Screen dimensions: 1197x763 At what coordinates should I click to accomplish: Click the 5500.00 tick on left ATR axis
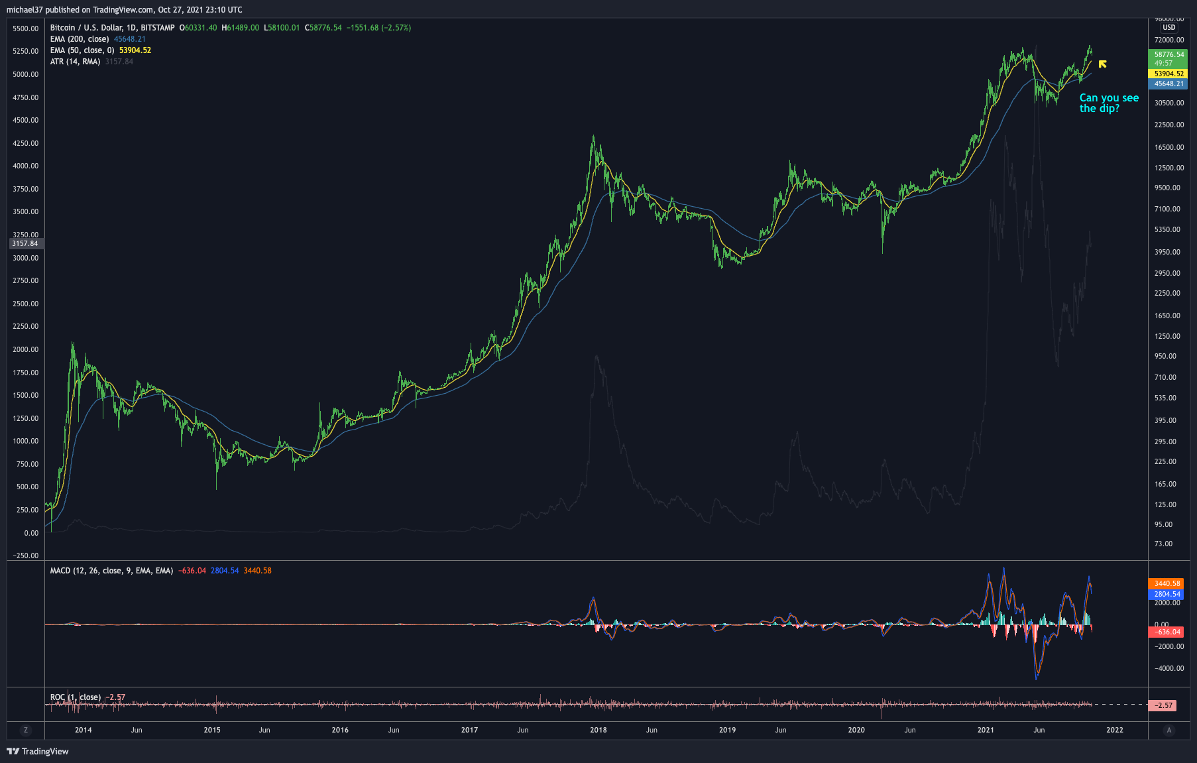tap(25, 29)
